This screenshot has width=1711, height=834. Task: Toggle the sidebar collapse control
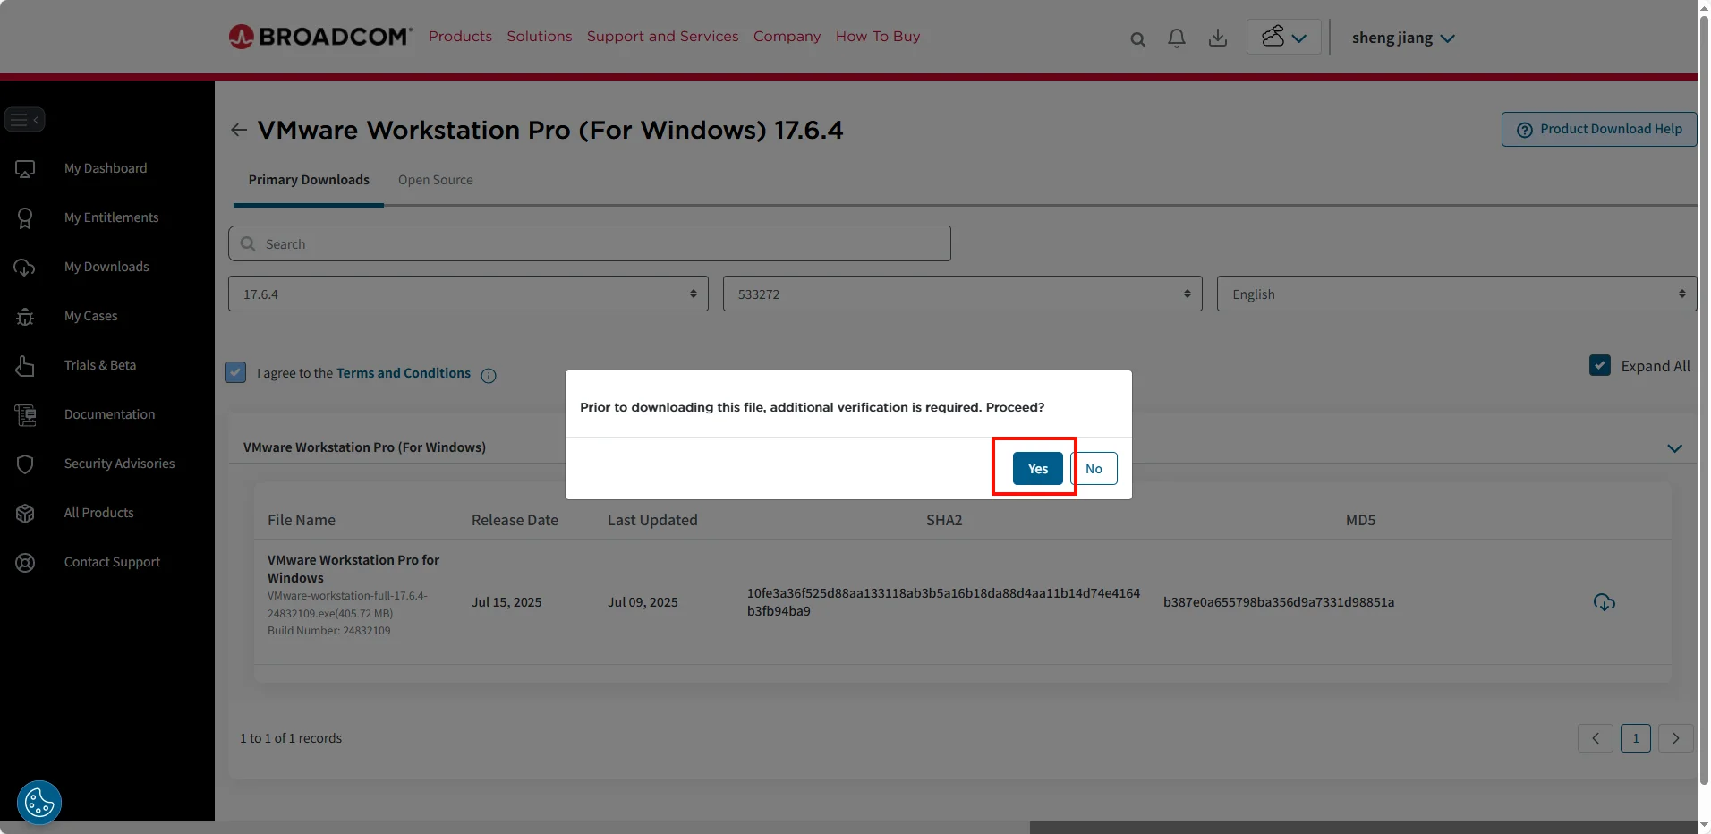[24, 119]
